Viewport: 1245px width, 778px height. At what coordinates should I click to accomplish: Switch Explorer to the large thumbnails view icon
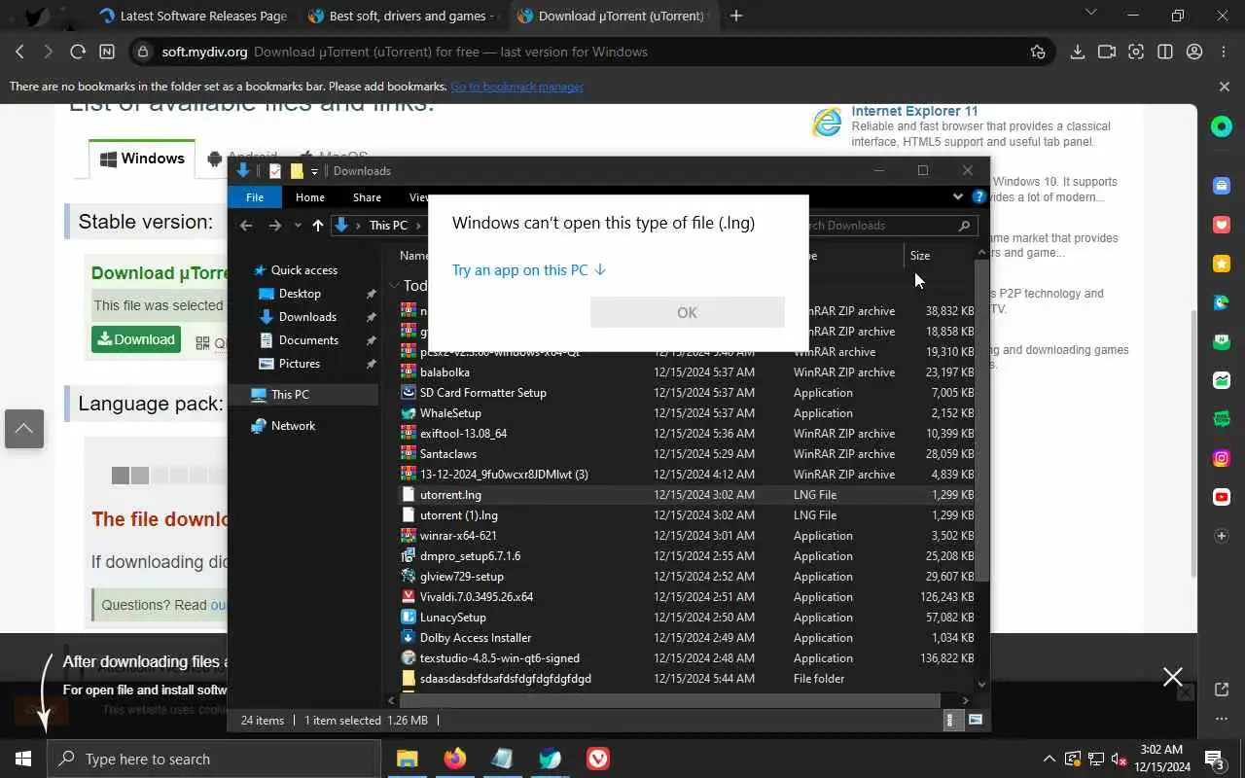tap(976, 721)
